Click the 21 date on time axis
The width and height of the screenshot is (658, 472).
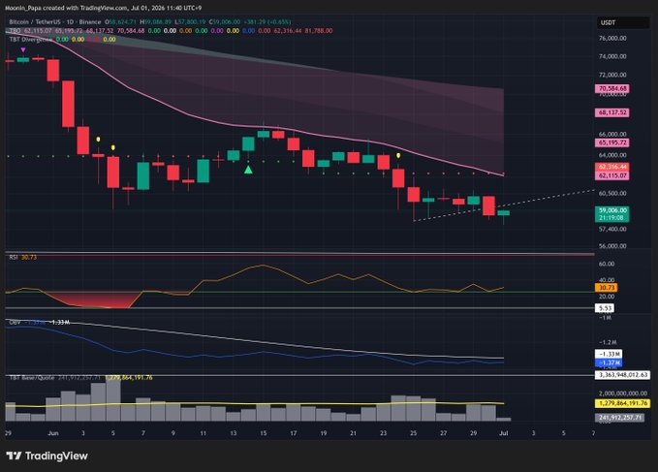[354, 433]
